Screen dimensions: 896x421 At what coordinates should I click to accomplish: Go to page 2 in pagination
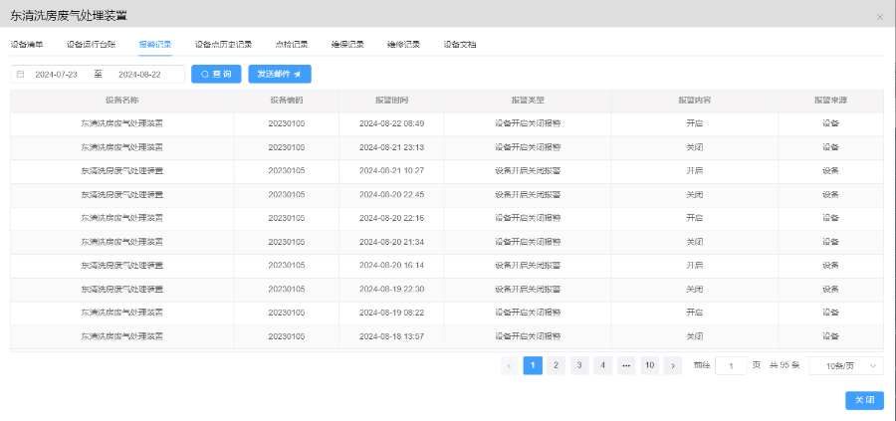557,365
